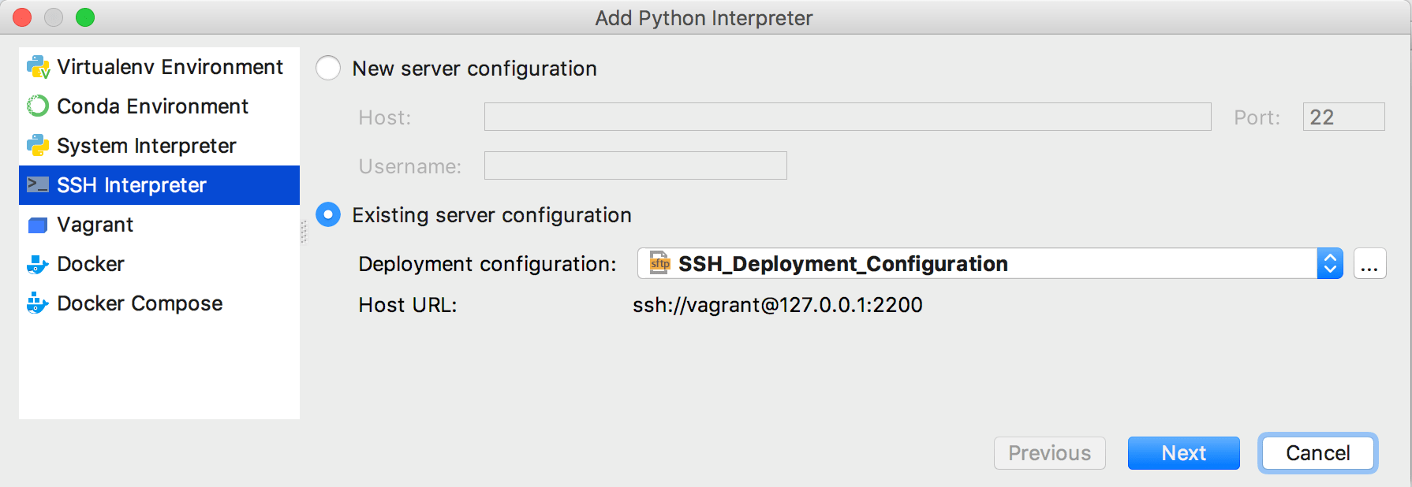Image resolution: width=1412 pixels, height=487 pixels.
Task: Click the Host text field
Action: pyautogui.click(x=847, y=117)
